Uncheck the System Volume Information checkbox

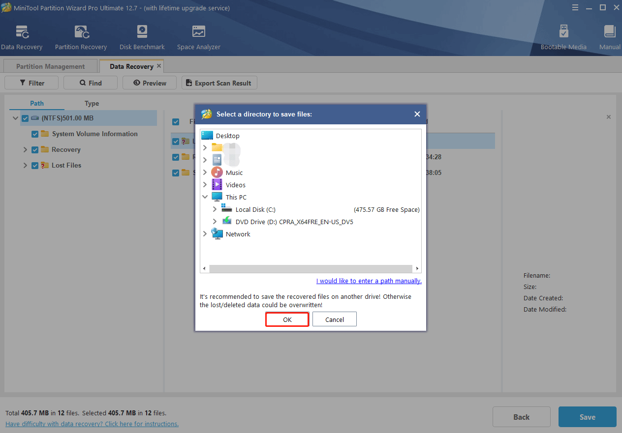35,134
